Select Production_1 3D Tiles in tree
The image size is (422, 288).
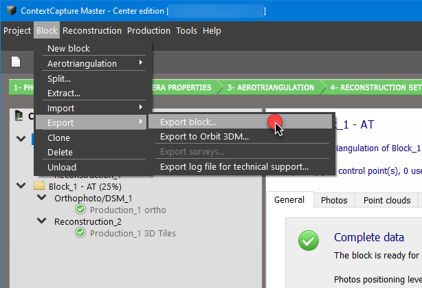tap(133, 234)
